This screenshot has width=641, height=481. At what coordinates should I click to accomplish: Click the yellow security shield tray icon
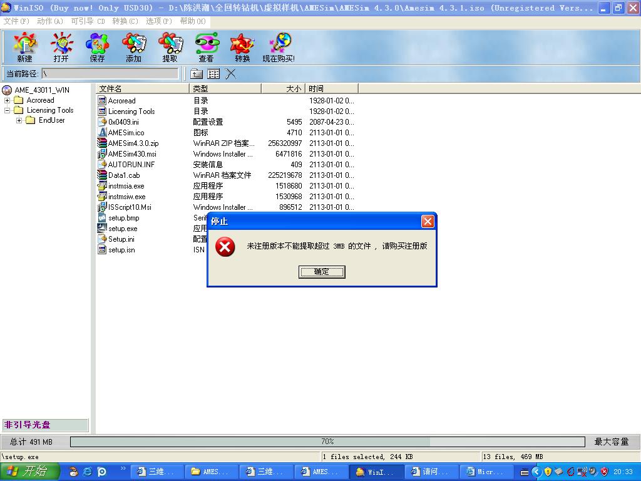pyautogui.click(x=548, y=472)
